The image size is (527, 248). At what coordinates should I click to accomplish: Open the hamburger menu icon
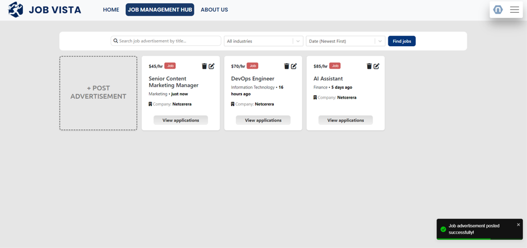(514, 9)
